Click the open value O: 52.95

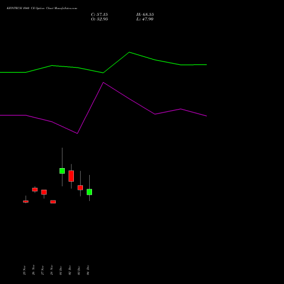(99, 19)
